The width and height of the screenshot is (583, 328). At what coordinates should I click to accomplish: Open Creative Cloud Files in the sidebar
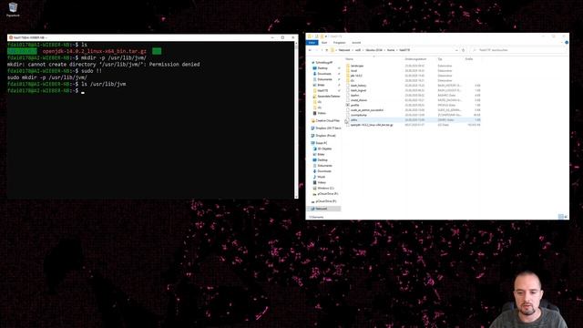[327, 120]
